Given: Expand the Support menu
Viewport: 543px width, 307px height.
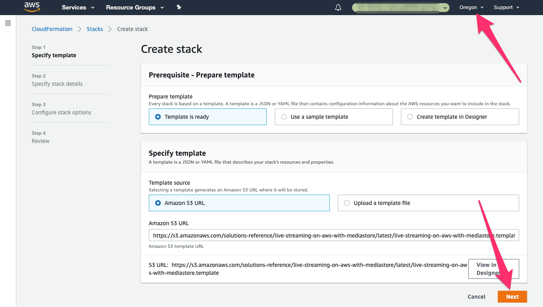Looking at the screenshot, I should coord(506,8).
